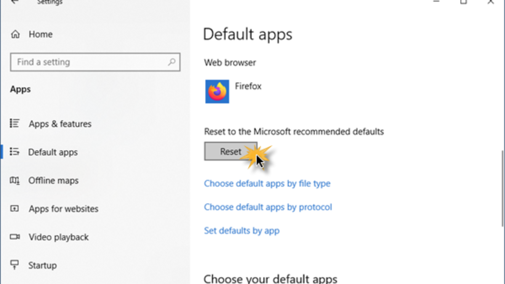Viewport: 505px width, 284px height.
Task: Open Video playback settings
Action: pyautogui.click(x=58, y=237)
